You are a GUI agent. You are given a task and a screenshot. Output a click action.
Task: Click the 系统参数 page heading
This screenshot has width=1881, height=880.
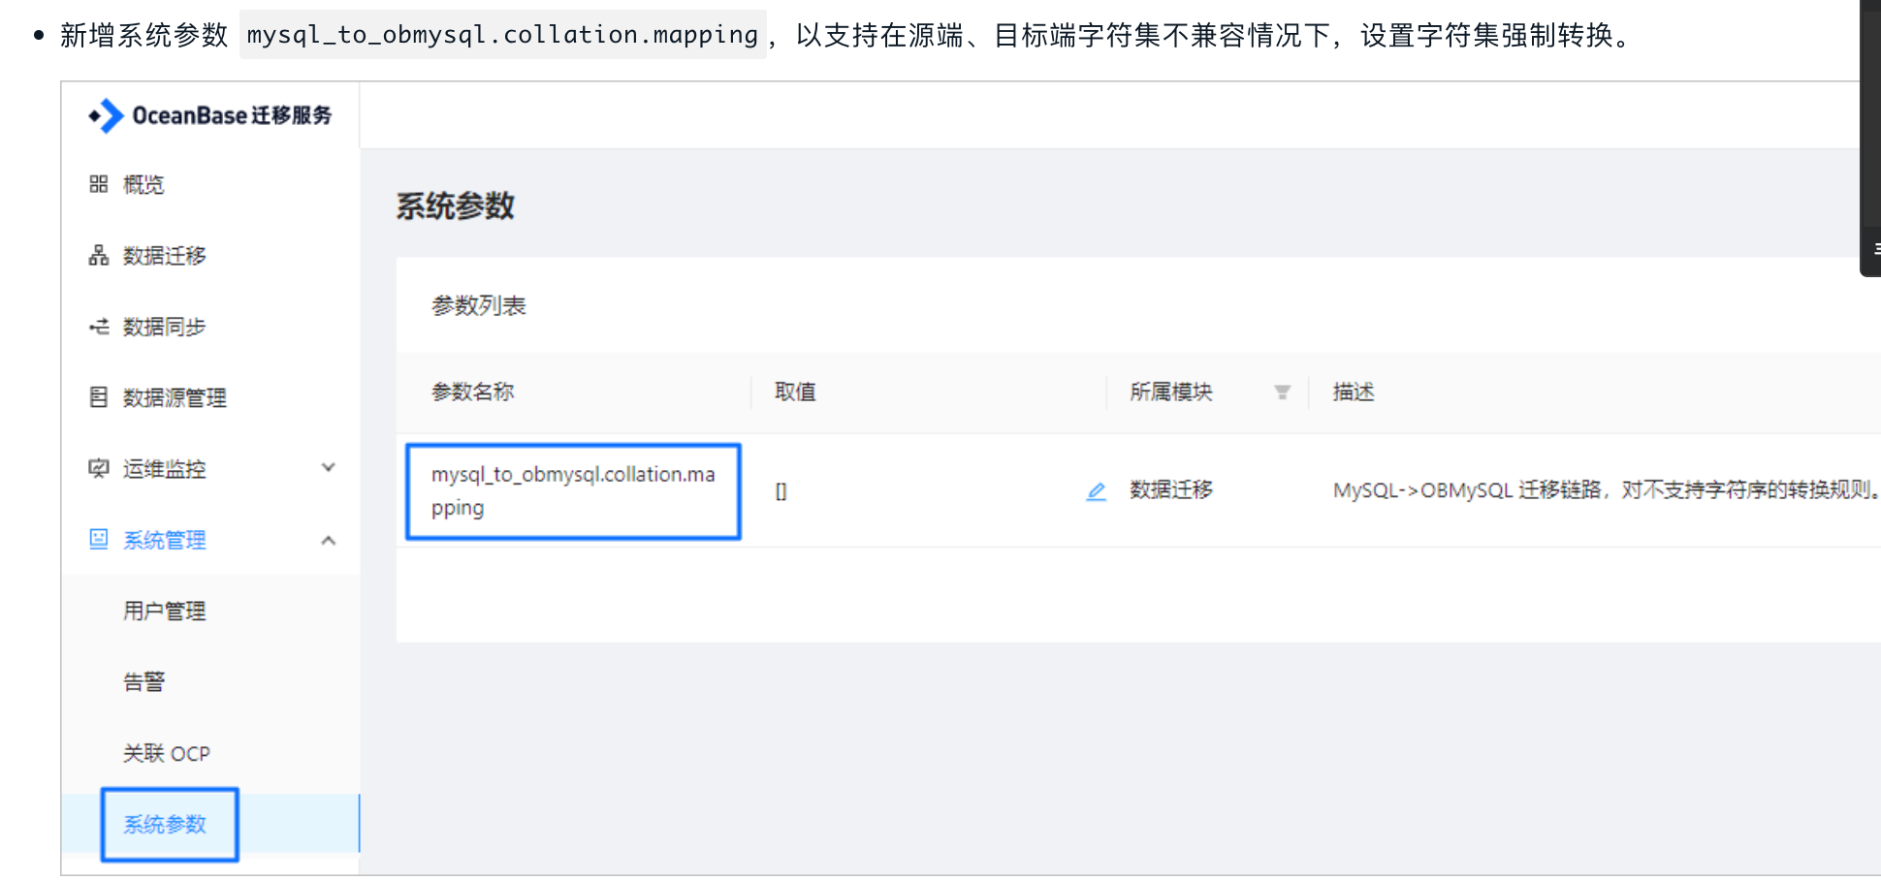[455, 205]
